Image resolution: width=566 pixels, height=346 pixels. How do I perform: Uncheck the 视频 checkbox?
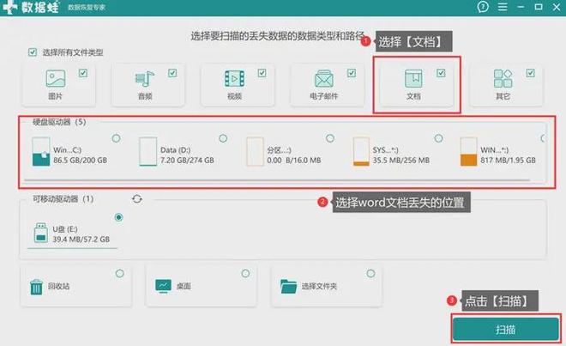point(262,73)
